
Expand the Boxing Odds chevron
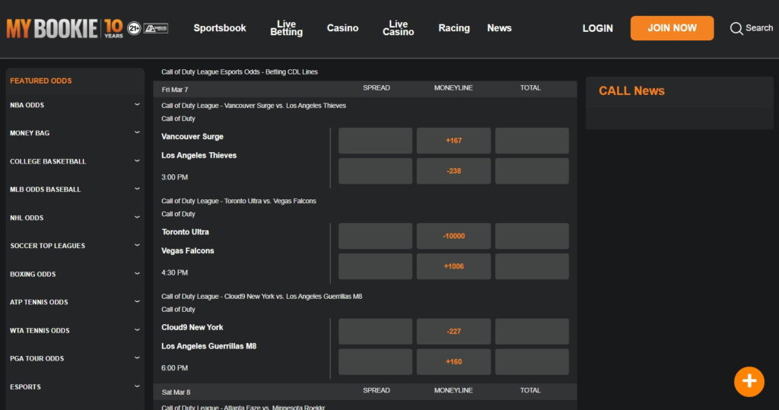point(137,273)
